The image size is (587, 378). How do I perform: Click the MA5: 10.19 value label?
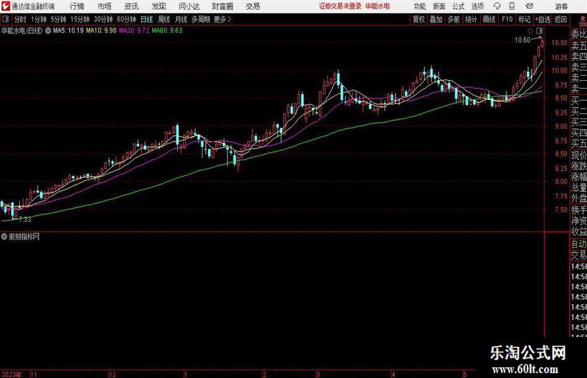click(68, 30)
